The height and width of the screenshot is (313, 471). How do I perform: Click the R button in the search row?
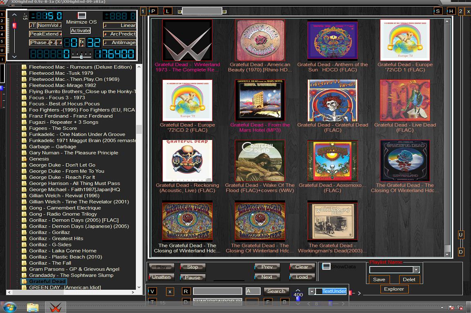(x=186, y=291)
